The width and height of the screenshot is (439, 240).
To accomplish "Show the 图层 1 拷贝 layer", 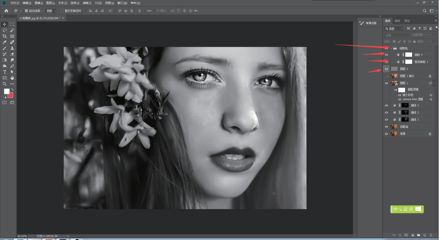I will (x=386, y=76).
